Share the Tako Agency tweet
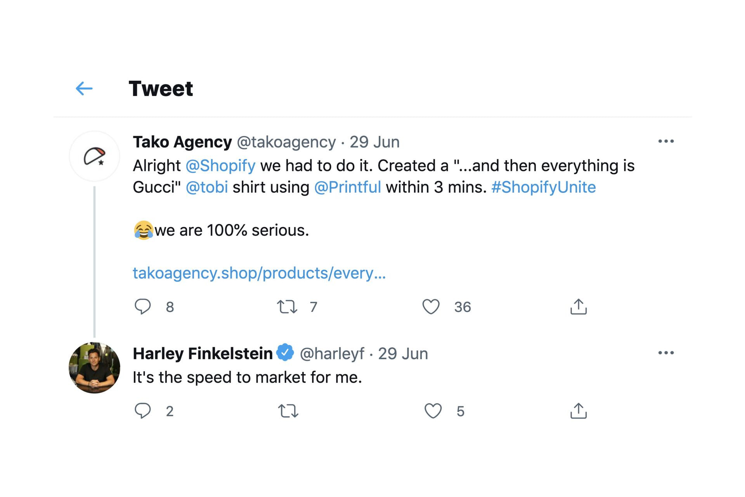The width and height of the screenshot is (745, 497). pos(578,307)
